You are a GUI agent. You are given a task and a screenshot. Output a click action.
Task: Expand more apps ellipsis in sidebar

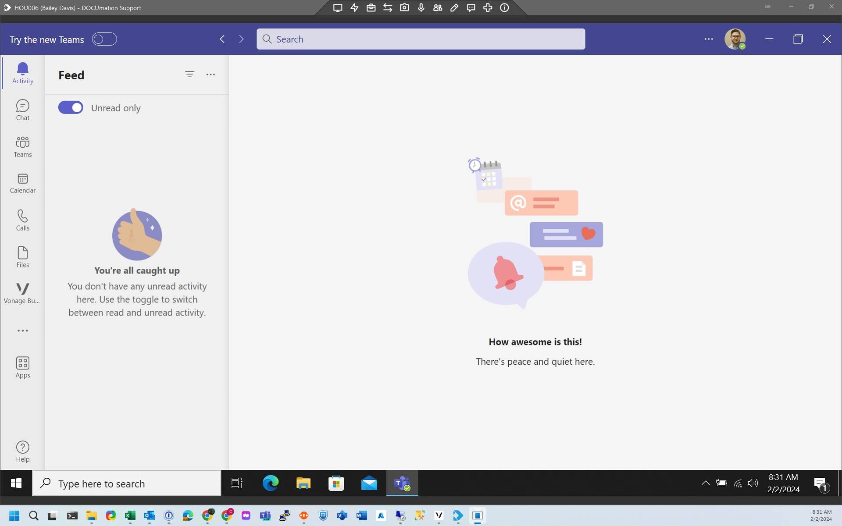(x=22, y=331)
